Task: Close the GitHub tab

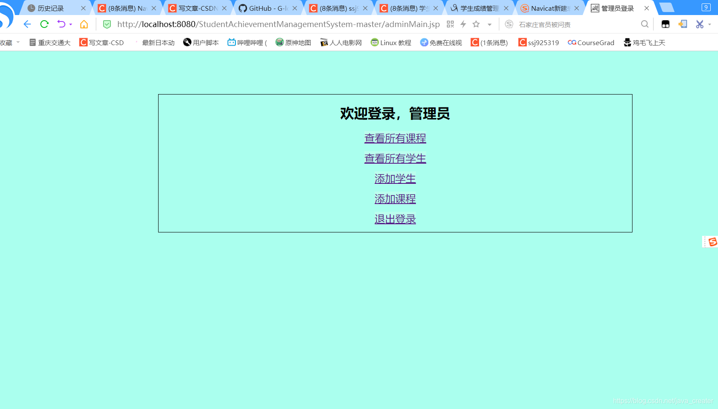Action: [295, 8]
